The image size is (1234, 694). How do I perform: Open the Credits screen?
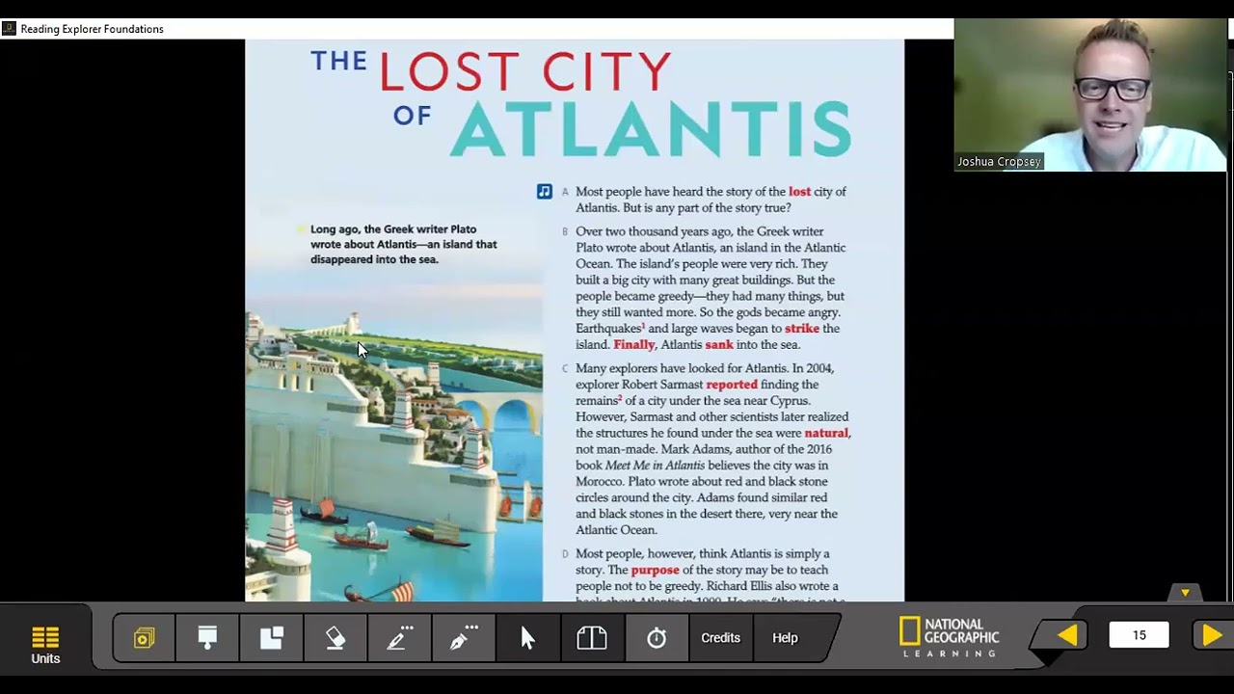pos(720,638)
